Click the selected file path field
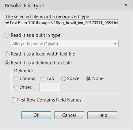The width and height of the screenshot is (133, 130). [x=62, y=23]
